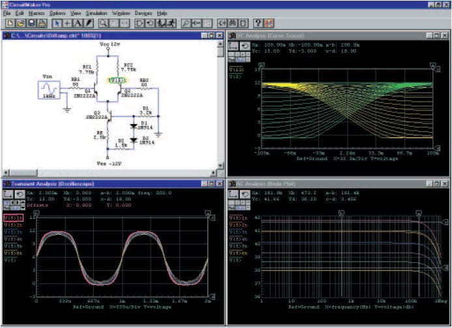Click reset button in Transient Analysis window
The image size is (452, 328).
(20, 194)
